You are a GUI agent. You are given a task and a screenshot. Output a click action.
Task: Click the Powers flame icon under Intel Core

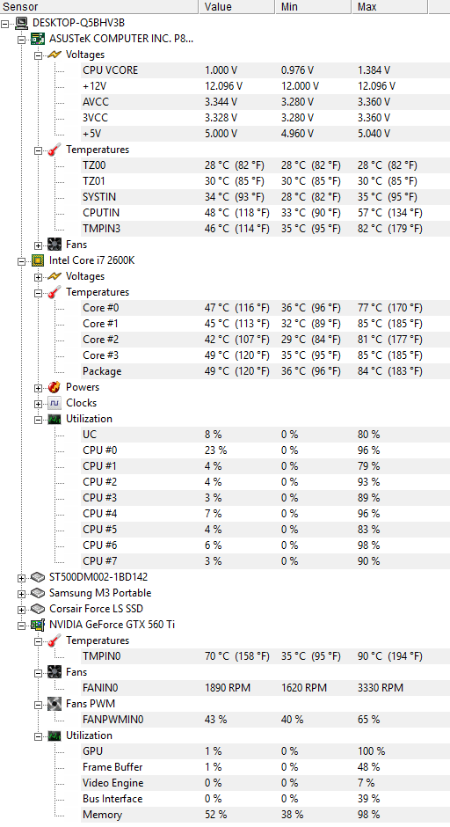coord(54,387)
